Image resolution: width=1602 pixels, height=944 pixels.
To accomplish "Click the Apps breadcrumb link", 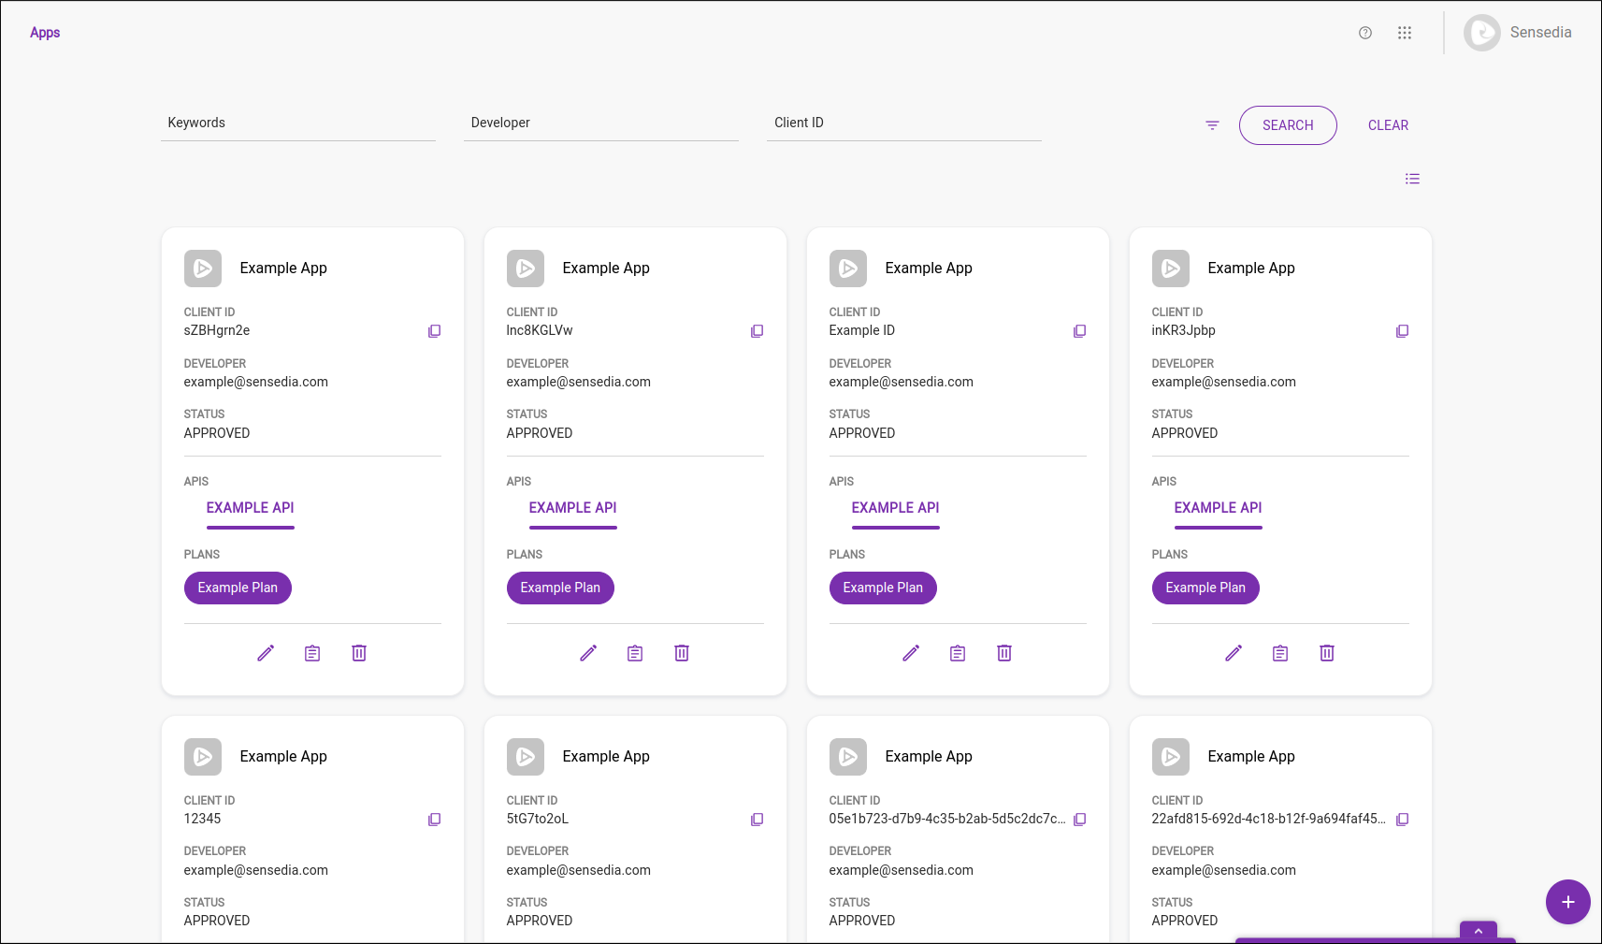I will [x=45, y=33].
